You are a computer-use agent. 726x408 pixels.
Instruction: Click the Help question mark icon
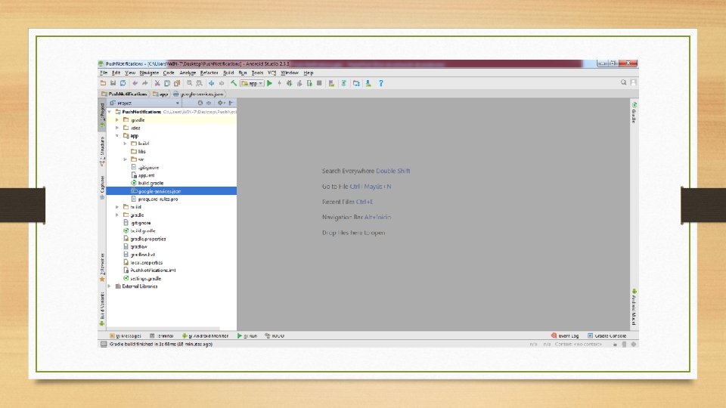click(381, 83)
